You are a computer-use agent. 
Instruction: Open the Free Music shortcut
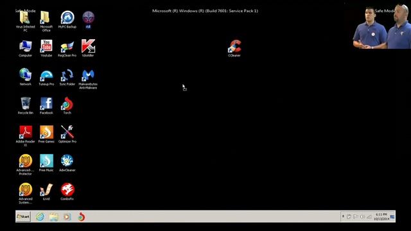(46, 163)
